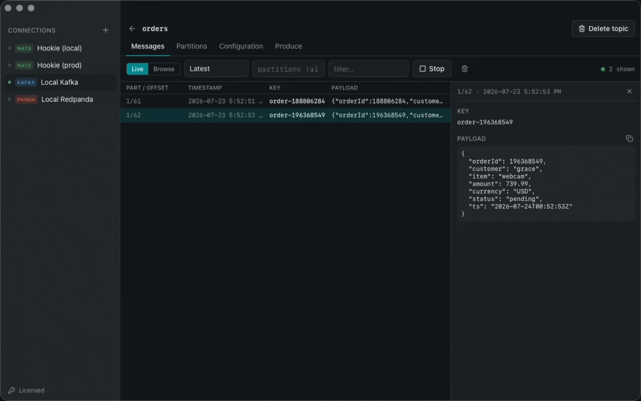Click the partitions filter field
641x401 pixels.
pos(288,69)
